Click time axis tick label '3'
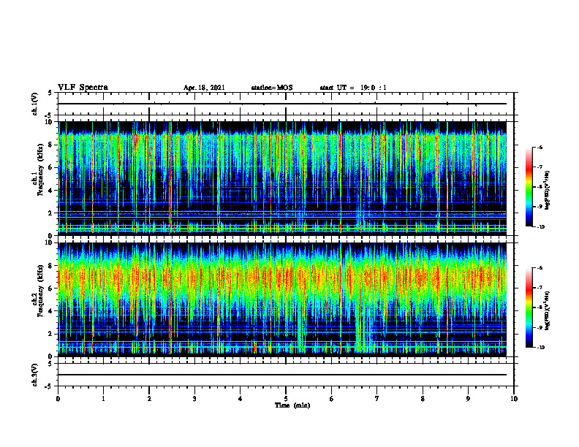Screen dimensions: 579x447 click(194, 399)
